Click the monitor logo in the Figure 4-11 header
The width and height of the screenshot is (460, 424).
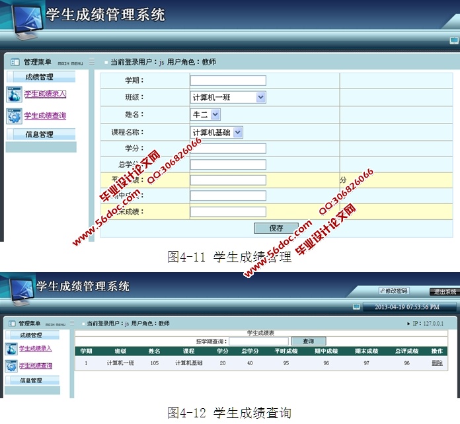(28, 21)
